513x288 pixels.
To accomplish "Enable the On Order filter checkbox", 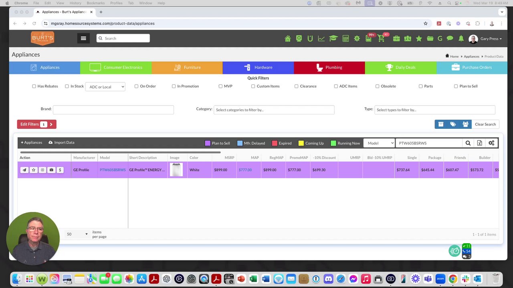I will coord(136,86).
